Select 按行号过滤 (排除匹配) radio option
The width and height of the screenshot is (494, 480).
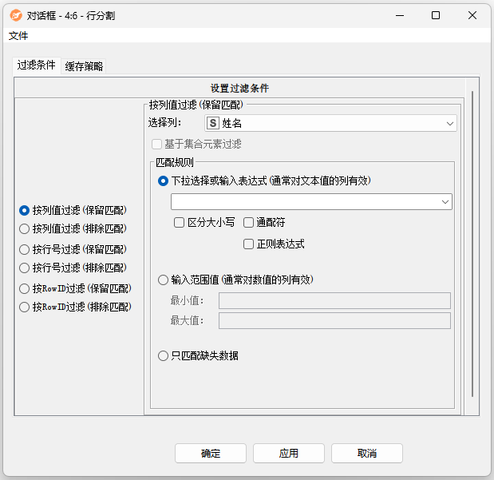pos(25,268)
